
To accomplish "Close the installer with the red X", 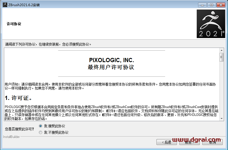I will 221,5.
